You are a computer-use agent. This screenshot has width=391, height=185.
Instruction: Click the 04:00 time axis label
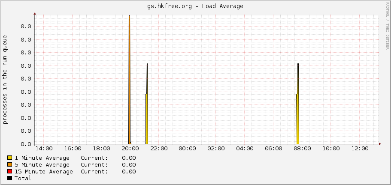245,149
